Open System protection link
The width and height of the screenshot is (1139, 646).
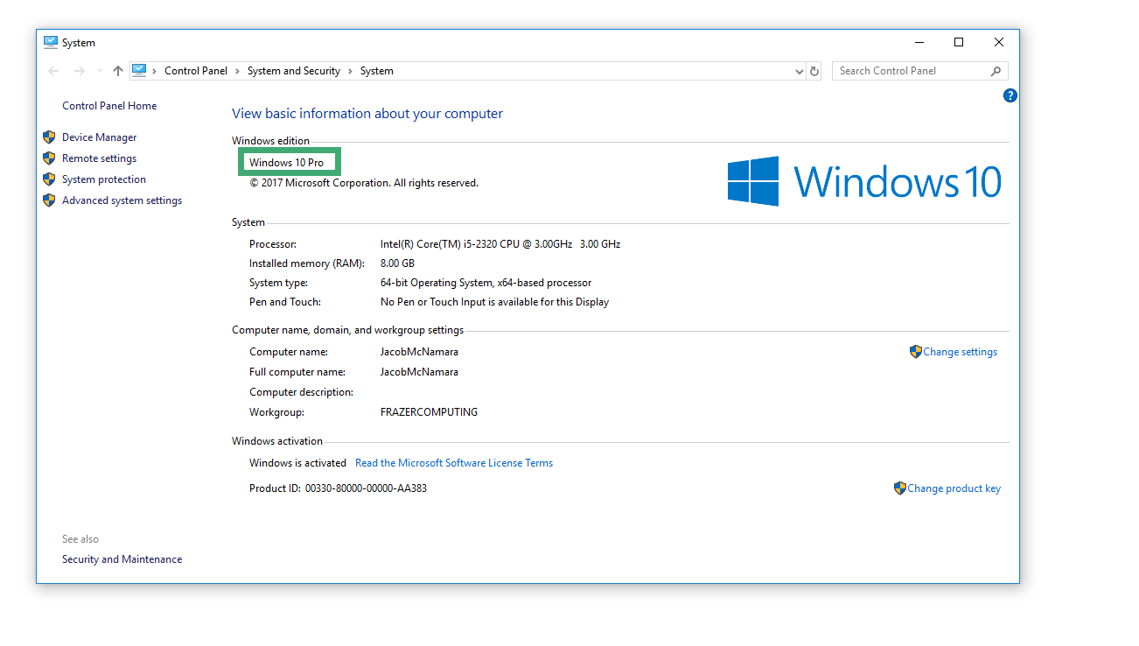coord(104,179)
